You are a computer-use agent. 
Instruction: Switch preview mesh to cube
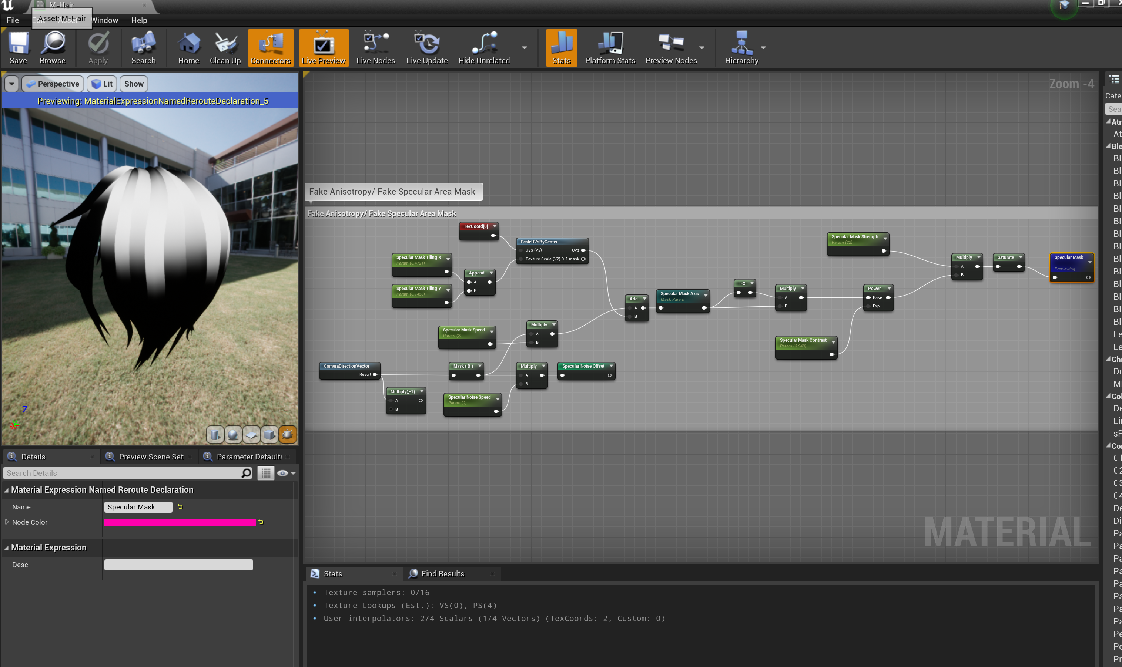pos(269,434)
